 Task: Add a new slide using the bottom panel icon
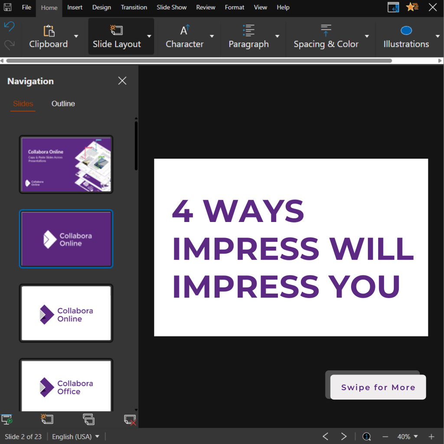pos(47,419)
